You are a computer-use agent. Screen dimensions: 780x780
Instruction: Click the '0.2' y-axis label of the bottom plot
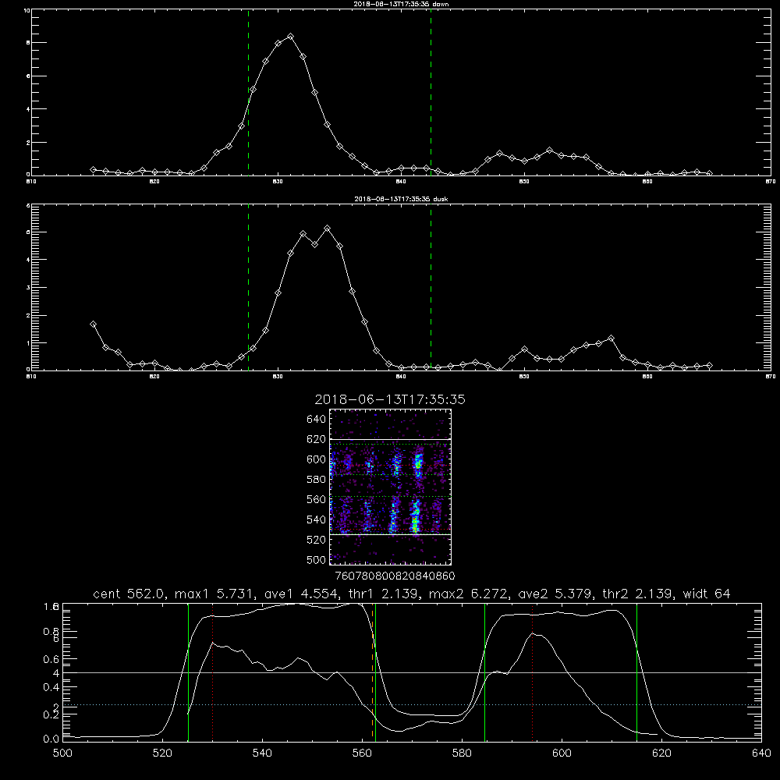[x=51, y=714]
